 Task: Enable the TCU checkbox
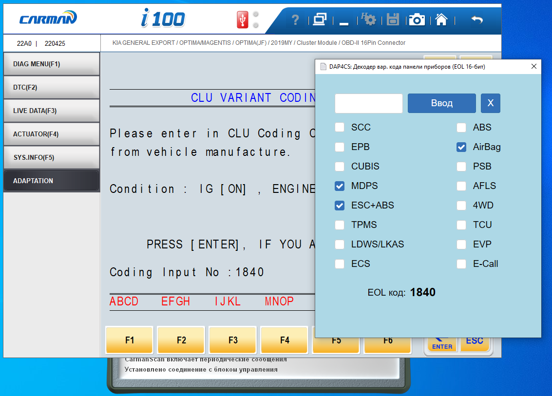[461, 225]
